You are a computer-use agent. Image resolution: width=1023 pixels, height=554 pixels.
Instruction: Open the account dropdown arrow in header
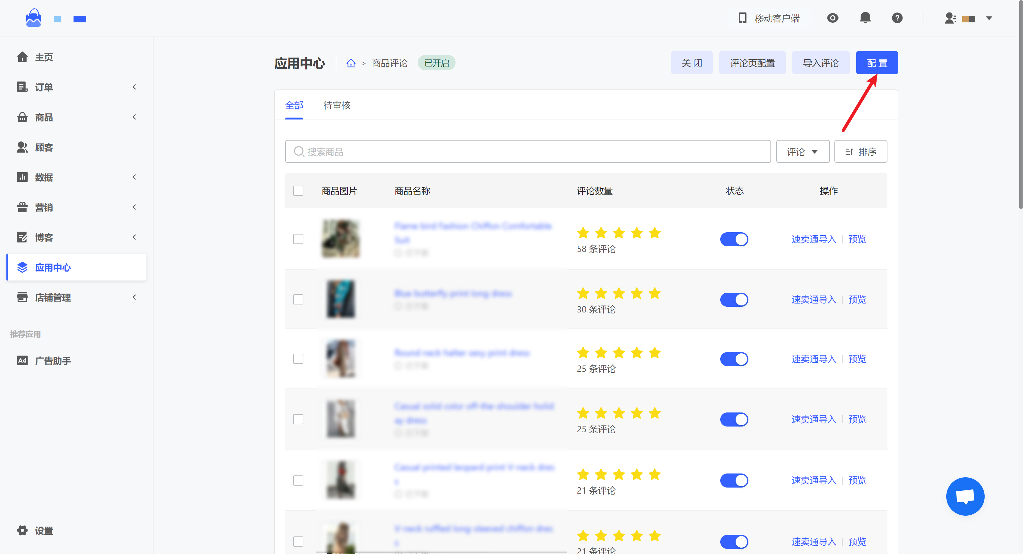pos(989,18)
